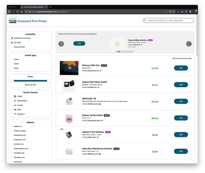
Task: Click the browser back arrow icon
Action: click(9, 11)
